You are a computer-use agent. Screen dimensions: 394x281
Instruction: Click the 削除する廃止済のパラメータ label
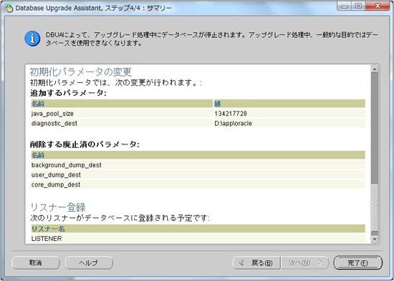85,144
